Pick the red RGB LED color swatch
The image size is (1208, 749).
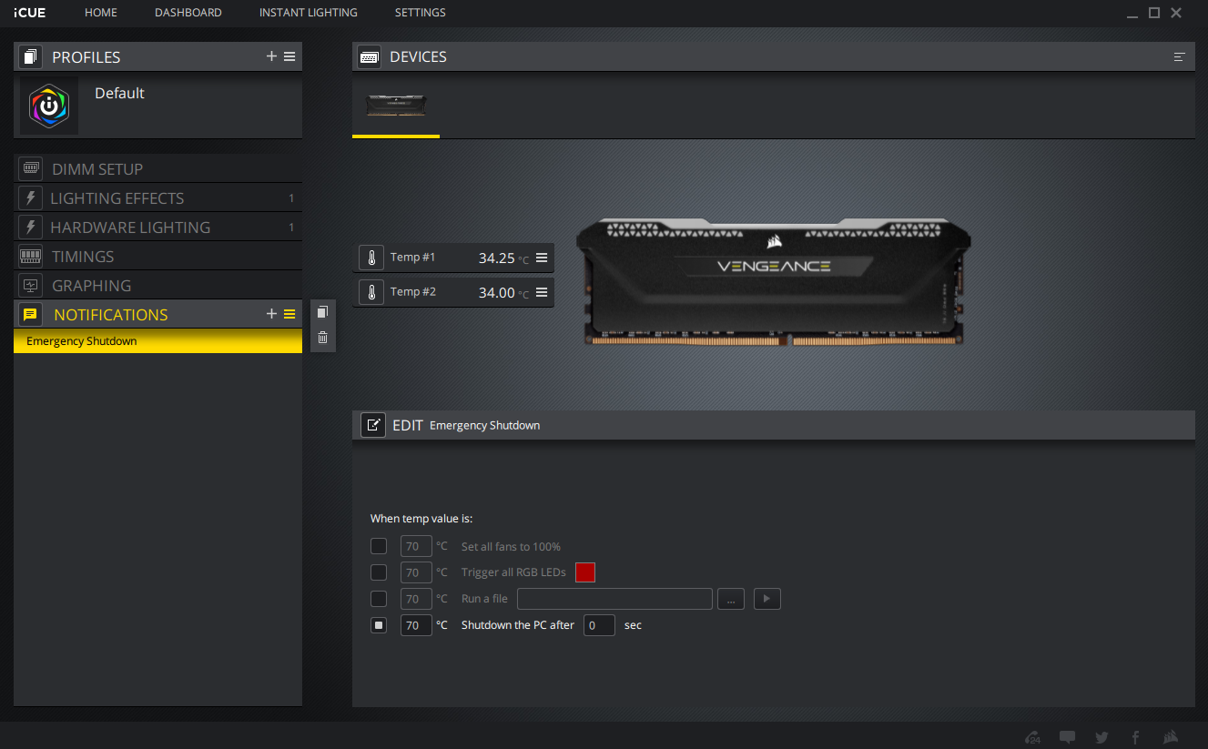tap(584, 572)
